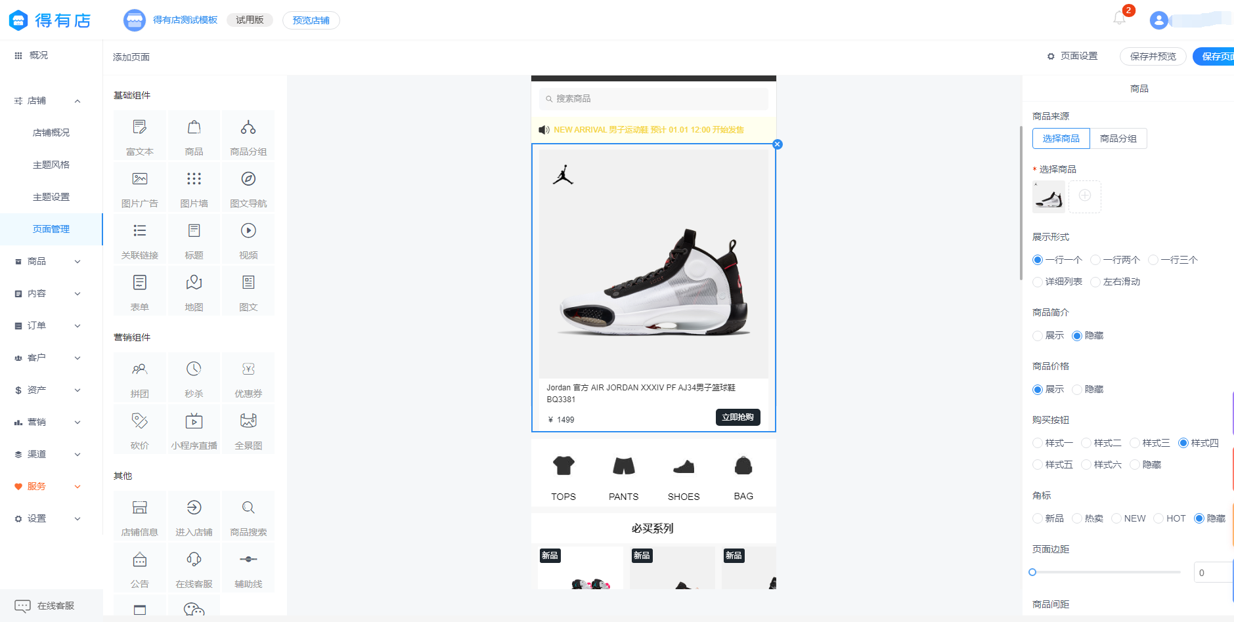
Task: Expand the 设置 sidebar menu
Action: point(51,518)
